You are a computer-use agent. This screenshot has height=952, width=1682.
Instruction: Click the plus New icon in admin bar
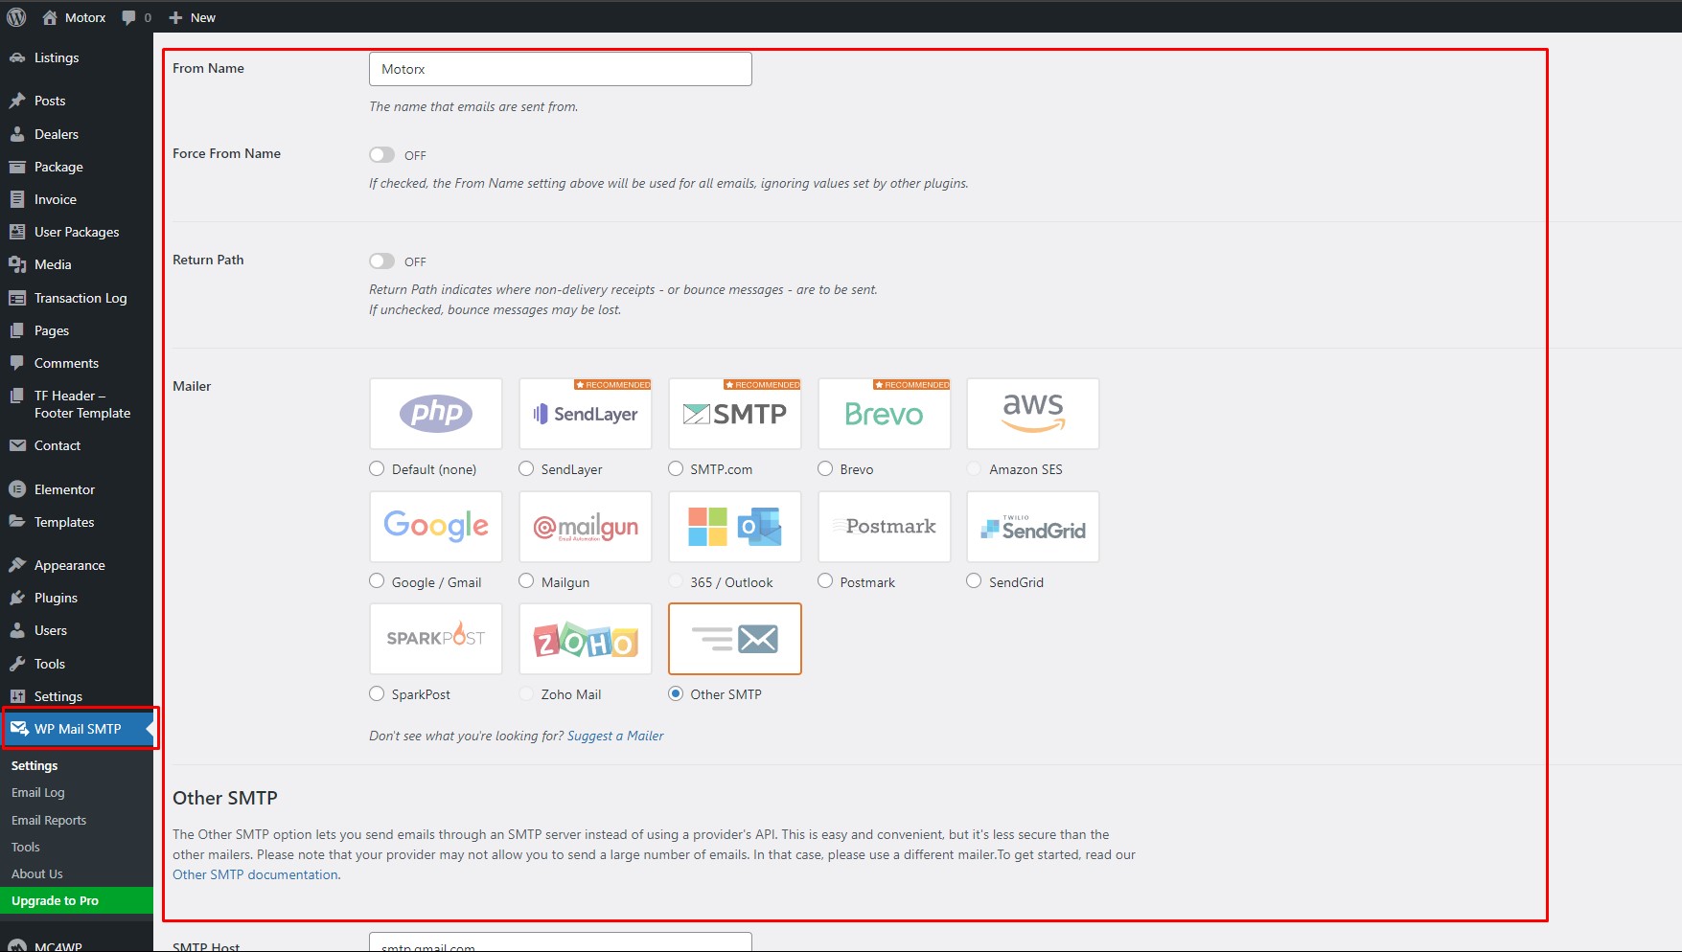[175, 17]
